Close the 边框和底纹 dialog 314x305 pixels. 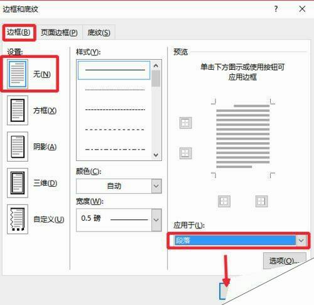(x=302, y=9)
